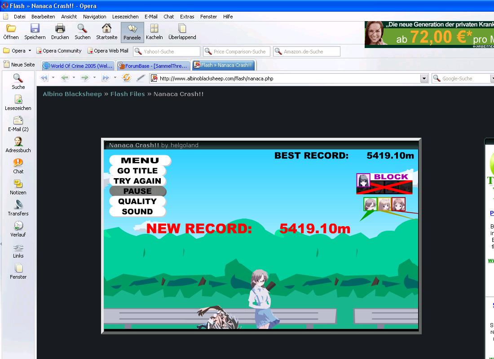The width and height of the screenshot is (494, 359).
Task: Click the Google-Suche search field
Action: click(463, 79)
